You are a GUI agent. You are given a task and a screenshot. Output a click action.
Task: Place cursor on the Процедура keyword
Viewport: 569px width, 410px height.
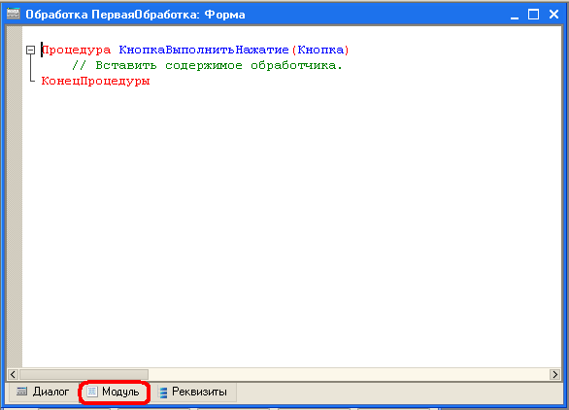click(x=76, y=50)
